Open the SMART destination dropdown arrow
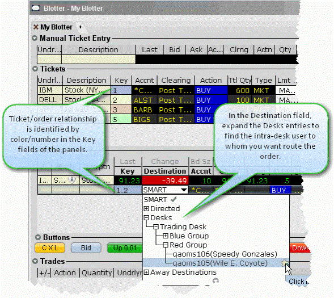The image size is (334, 298). [184, 190]
